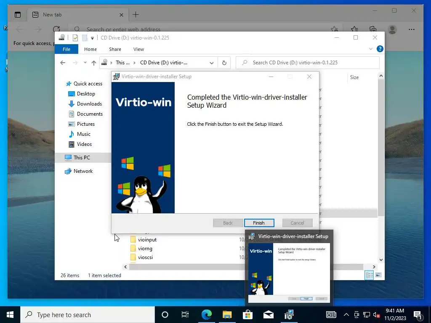Open the notification center icon

point(418,315)
